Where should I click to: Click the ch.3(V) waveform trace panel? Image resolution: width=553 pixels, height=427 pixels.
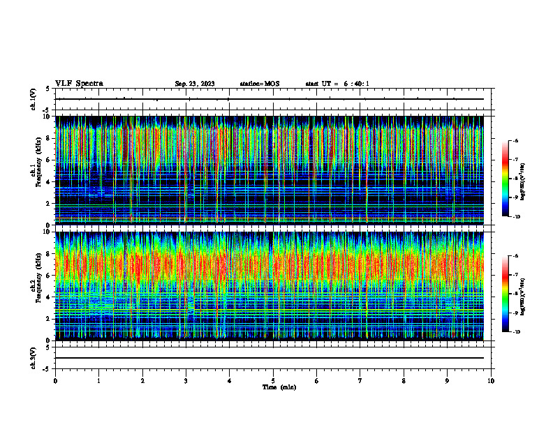(x=273, y=358)
